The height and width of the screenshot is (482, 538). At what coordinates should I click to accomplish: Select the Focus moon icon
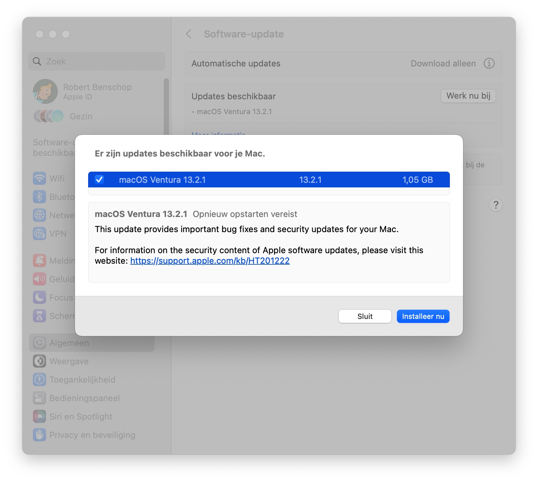[x=39, y=298]
